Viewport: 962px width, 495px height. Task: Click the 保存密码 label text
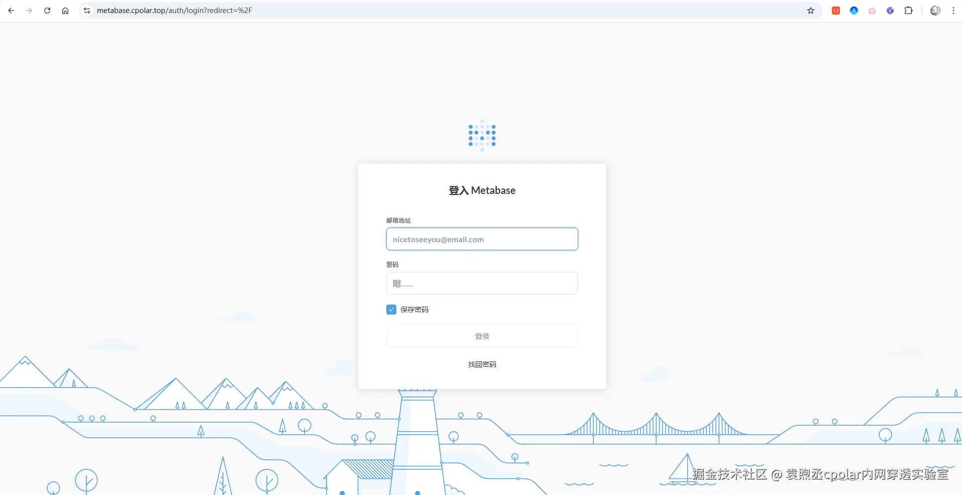pyautogui.click(x=414, y=310)
